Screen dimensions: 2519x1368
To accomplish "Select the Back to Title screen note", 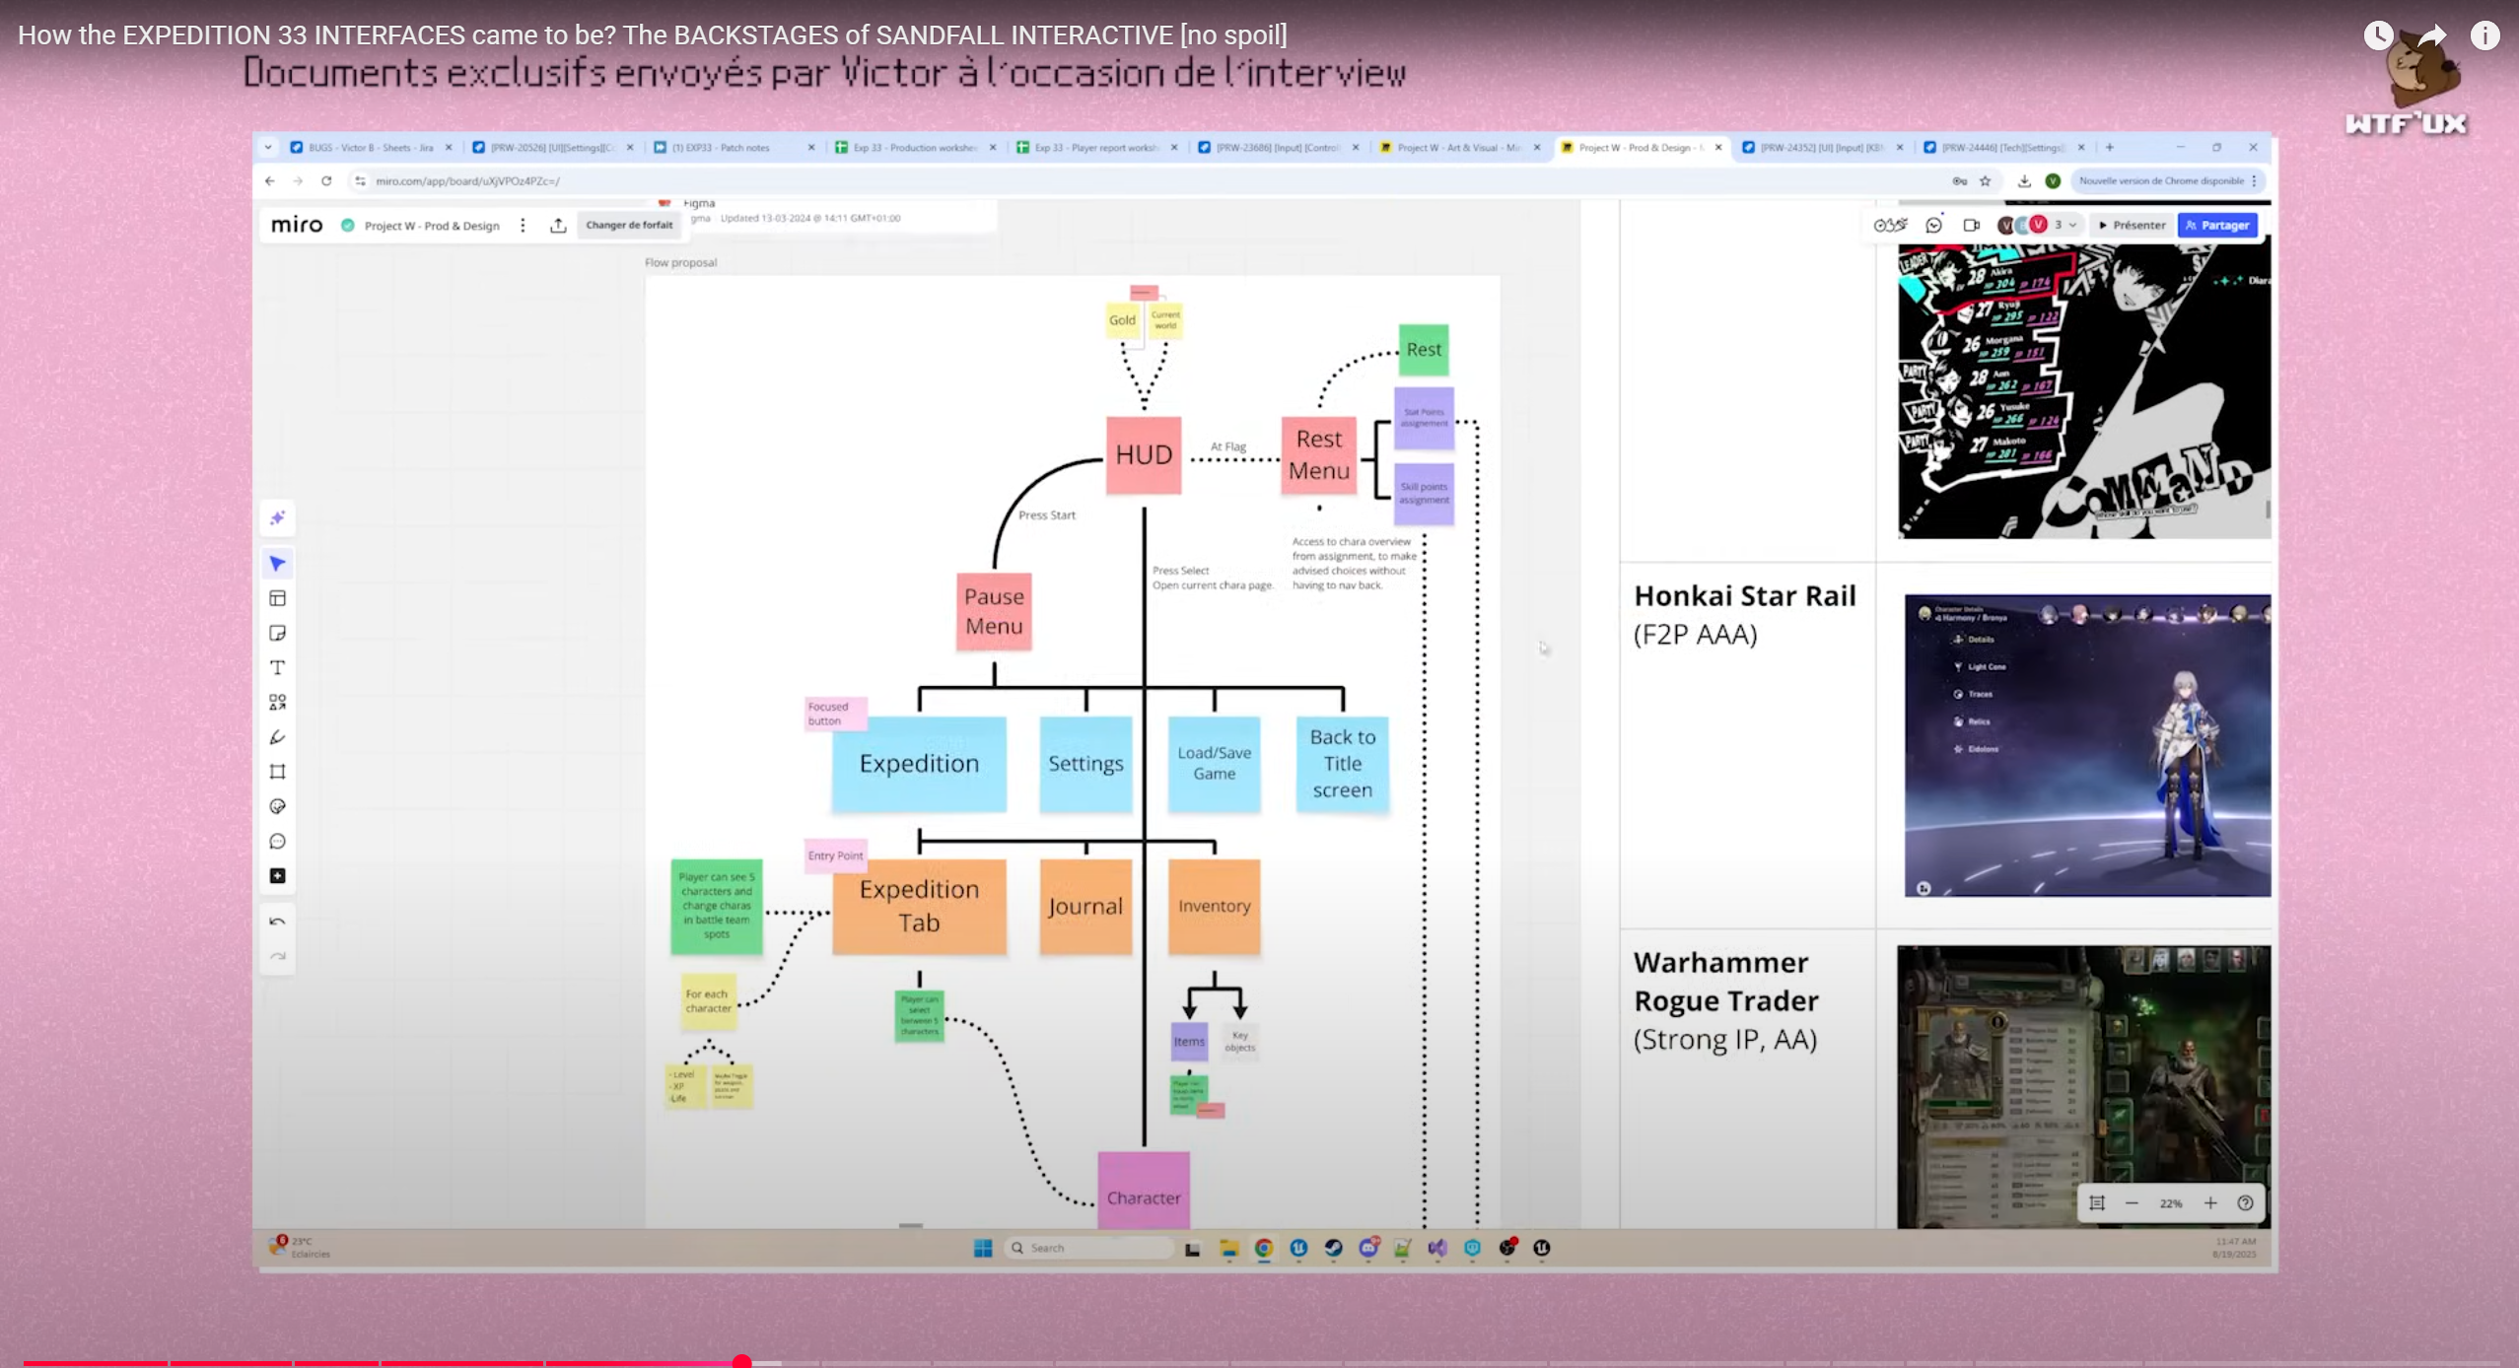I will pyautogui.click(x=1342, y=764).
